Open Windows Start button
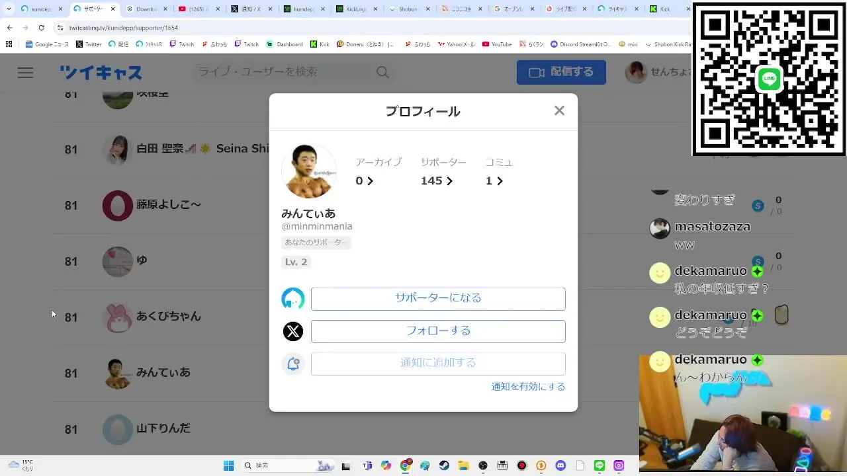This screenshot has height=476, width=847. 228,465
